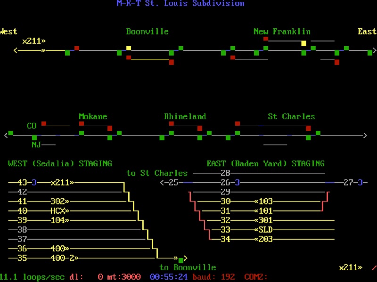Click the left arrow at the west end of the Mokane main line
The image size is (377, 282).
(6, 135)
